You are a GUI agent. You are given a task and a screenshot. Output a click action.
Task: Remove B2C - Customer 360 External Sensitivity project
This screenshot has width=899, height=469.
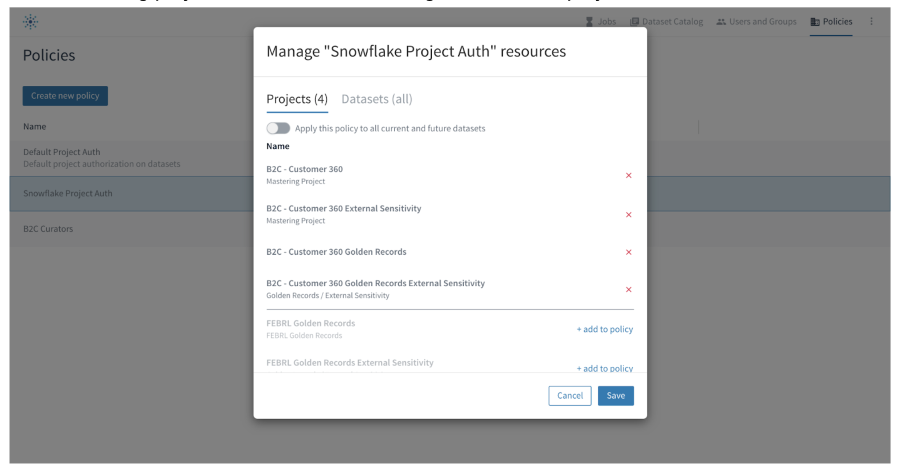(x=628, y=215)
